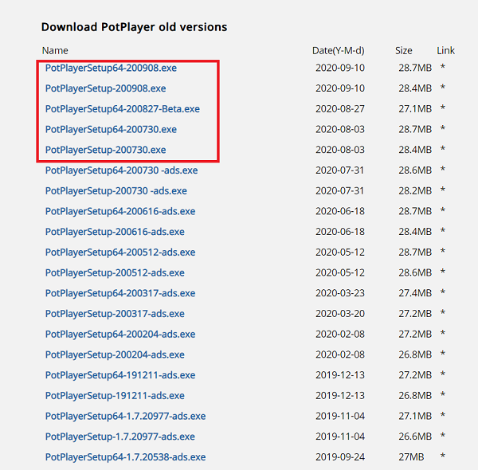Viewport: 478px width, 470px height.
Task: Click PotPlayerSetup-200730.exe file link
Action: pos(106,150)
